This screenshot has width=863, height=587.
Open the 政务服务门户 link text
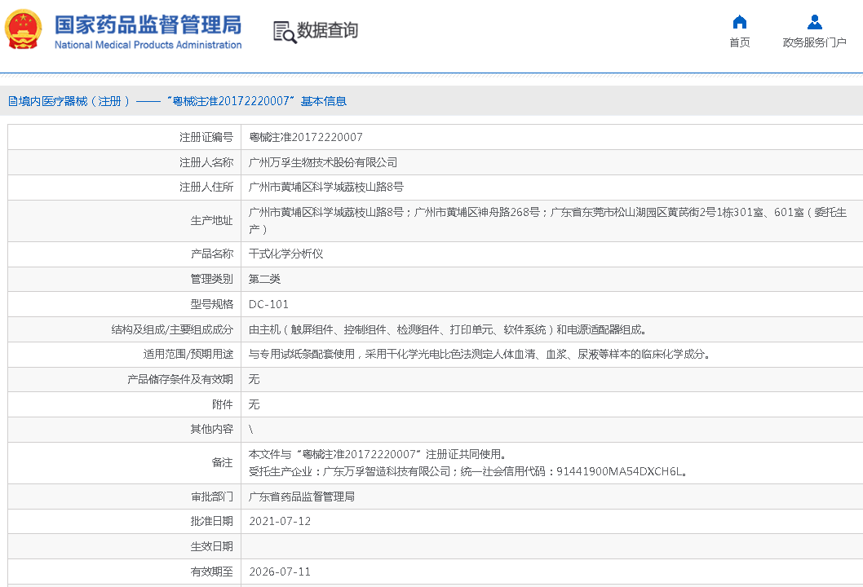(815, 42)
